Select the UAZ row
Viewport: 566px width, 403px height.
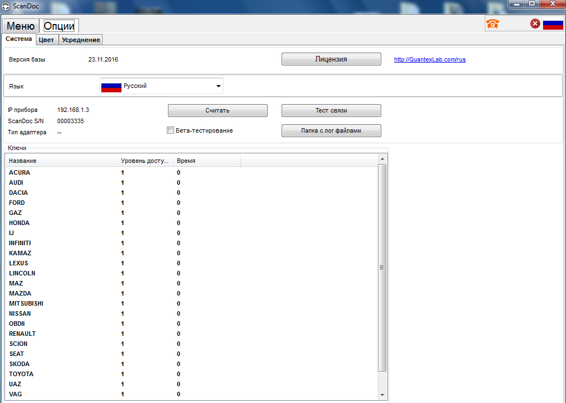point(191,384)
